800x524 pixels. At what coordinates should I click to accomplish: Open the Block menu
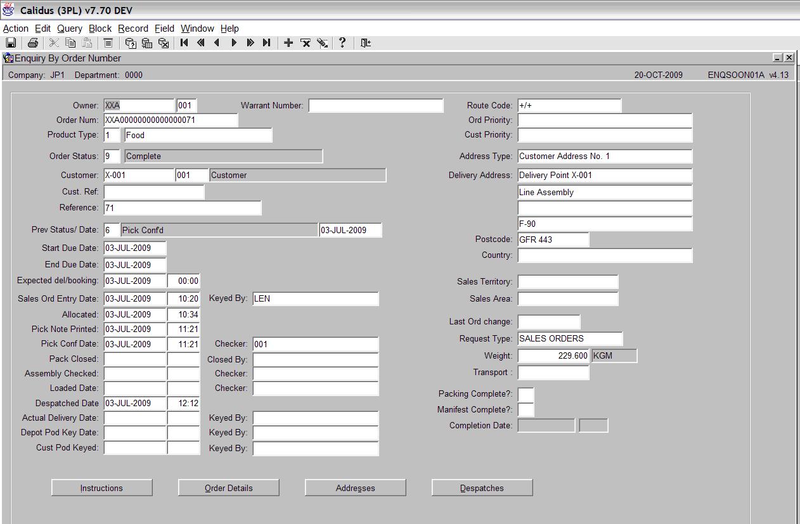point(100,29)
